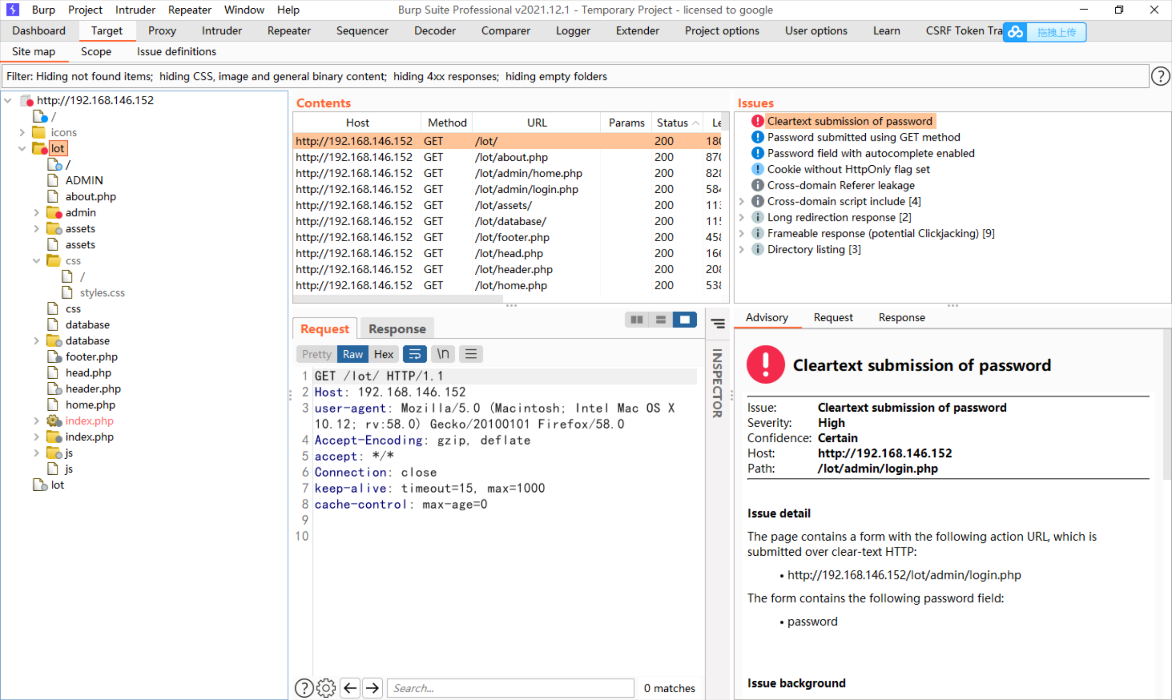Switch to Issue definitions sub-tab
Screen dimensions: 1172x700
[176, 51]
